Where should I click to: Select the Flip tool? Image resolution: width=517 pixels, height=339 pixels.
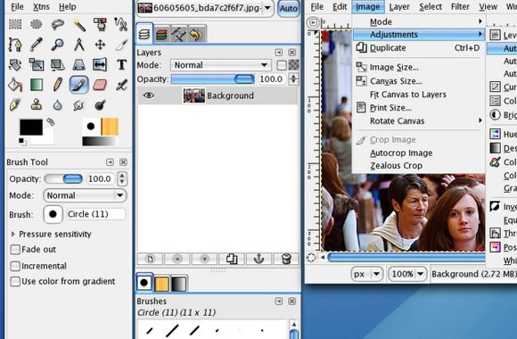100,65
